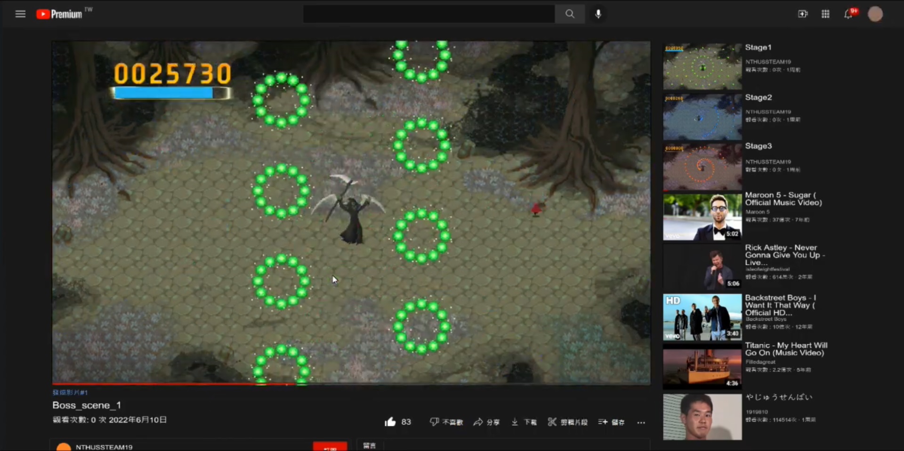
Task: Start voice search with the microphone
Action: pyautogui.click(x=598, y=14)
